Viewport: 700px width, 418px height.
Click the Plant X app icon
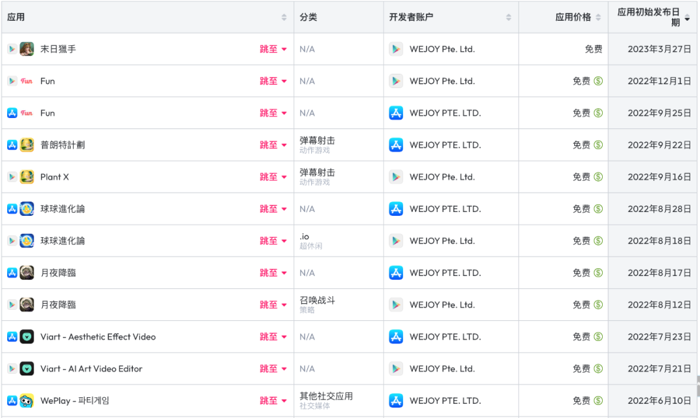[27, 177]
